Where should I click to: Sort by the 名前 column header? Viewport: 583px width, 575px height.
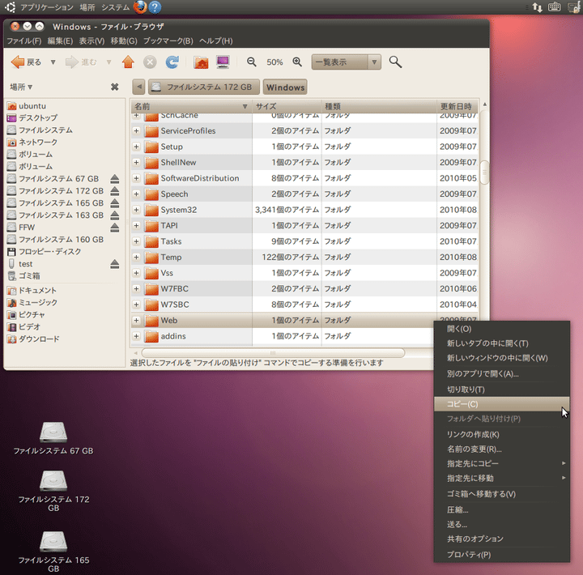coord(191,106)
